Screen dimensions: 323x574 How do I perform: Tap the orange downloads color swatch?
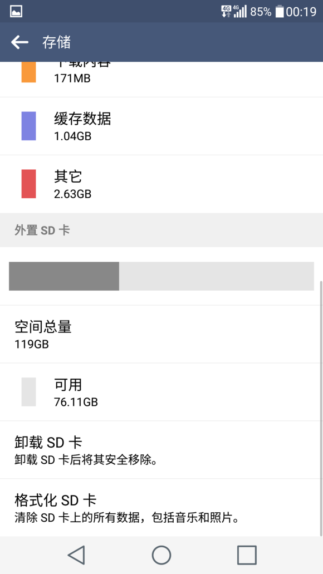click(x=28, y=72)
